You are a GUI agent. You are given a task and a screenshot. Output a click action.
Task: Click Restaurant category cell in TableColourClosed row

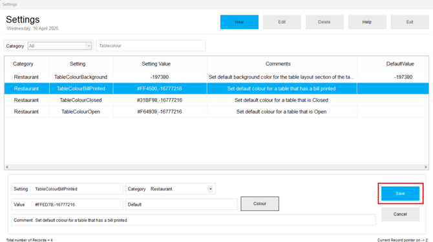click(x=26, y=100)
